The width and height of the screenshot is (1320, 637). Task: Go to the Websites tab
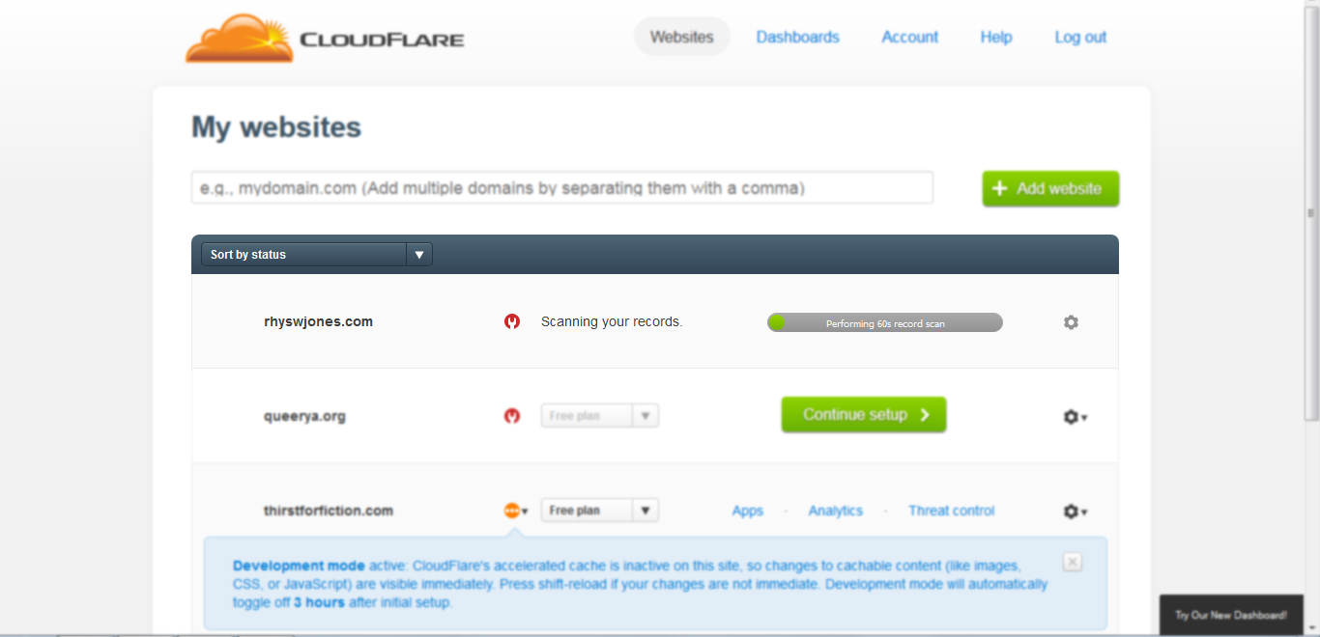coord(682,37)
